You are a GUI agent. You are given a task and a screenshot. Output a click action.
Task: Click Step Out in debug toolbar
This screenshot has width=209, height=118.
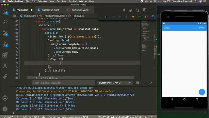(x=126, y=17)
